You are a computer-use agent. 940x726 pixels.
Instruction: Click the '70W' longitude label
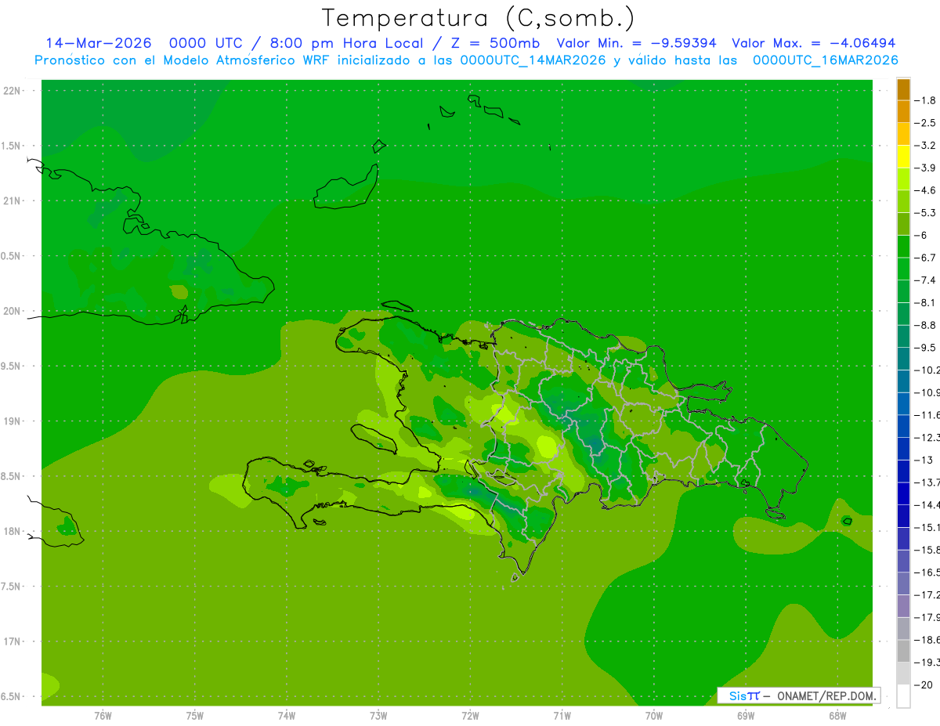tap(654, 716)
